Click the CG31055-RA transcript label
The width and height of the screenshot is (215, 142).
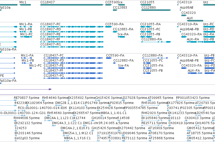click(x=150, y=24)
